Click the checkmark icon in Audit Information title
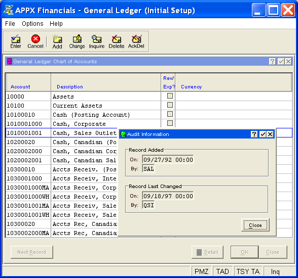This screenshot has width=298, height=278. pos(263,134)
